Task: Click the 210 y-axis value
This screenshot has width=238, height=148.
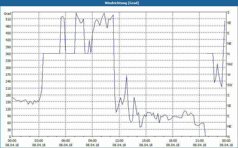Action: (8, 89)
